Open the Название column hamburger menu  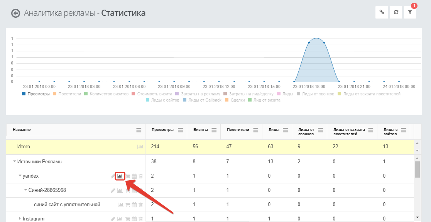[139, 130]
